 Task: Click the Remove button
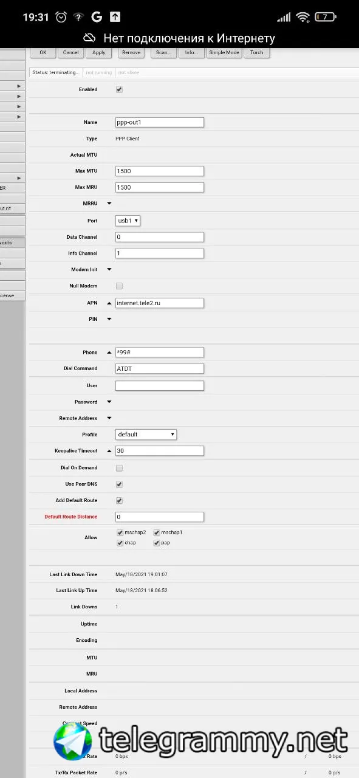tap(131, 53)
